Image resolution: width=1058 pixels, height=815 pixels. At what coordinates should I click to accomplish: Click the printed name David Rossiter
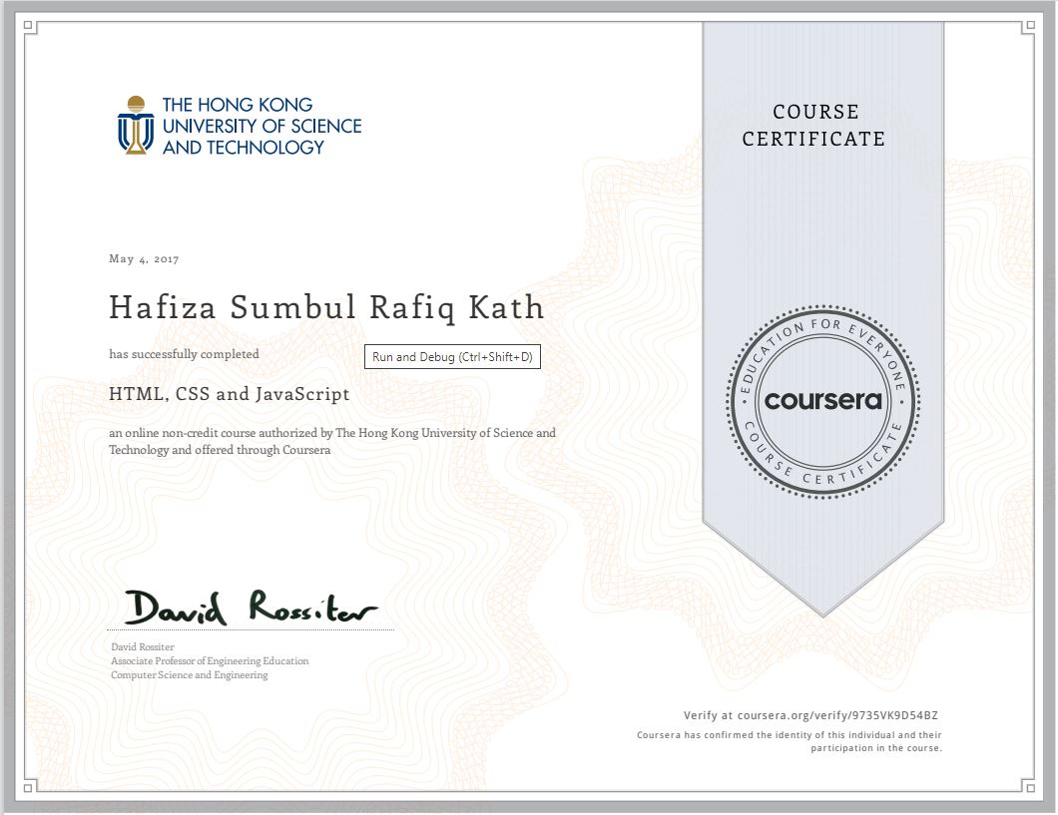[x=143, y=646]
